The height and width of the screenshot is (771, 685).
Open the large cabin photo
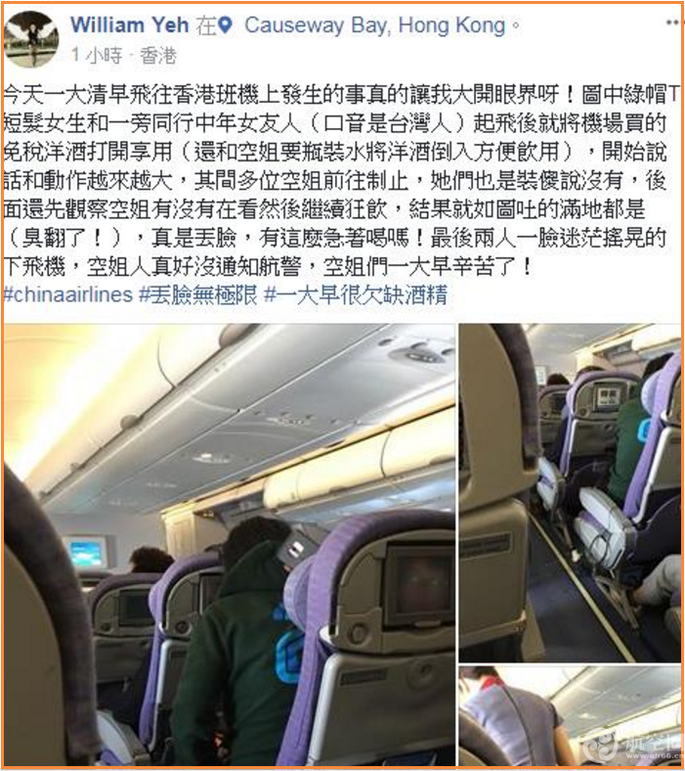pyautogui.click(x=230, y=544)
